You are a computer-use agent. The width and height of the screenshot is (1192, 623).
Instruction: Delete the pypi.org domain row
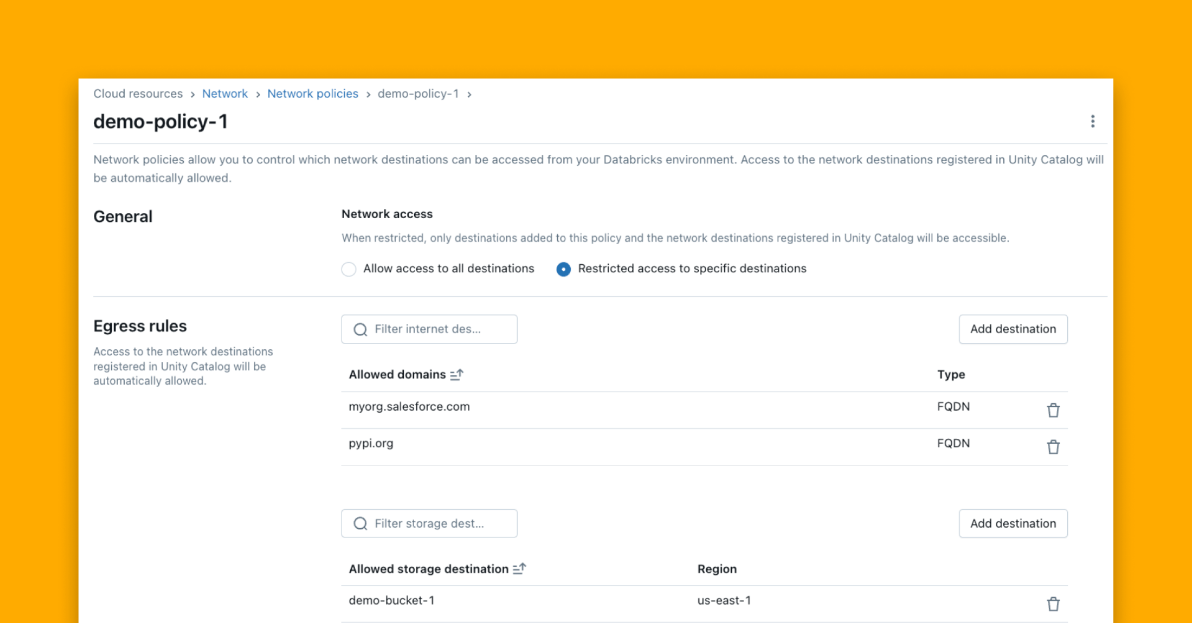pos(1053,447)
